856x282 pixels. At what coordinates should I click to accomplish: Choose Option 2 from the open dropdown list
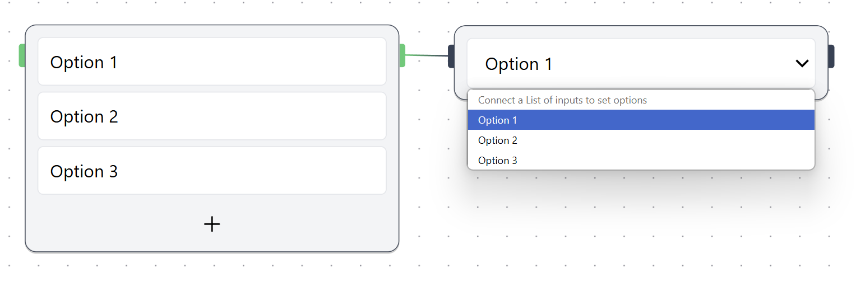point(641,140)
